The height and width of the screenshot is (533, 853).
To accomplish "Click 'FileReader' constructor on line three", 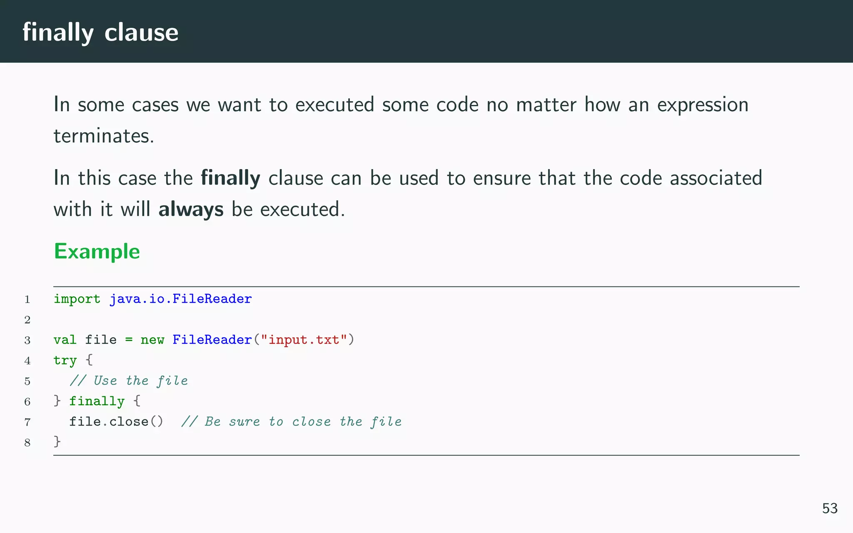I will [x=212, y=340].
